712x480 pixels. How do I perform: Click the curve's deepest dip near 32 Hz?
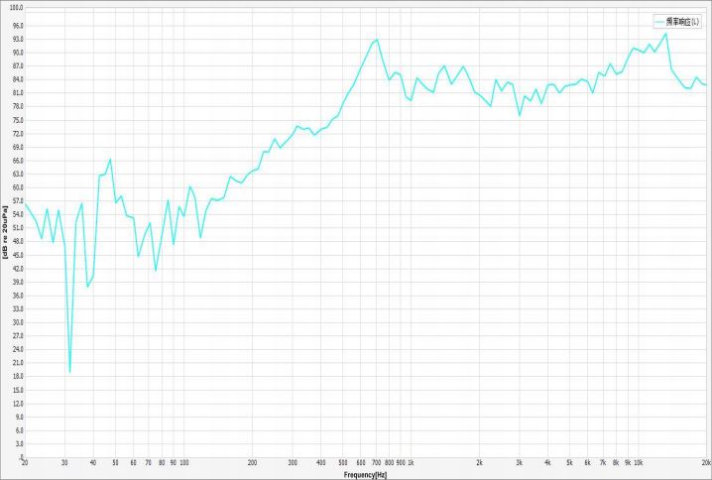pos(70,372)
